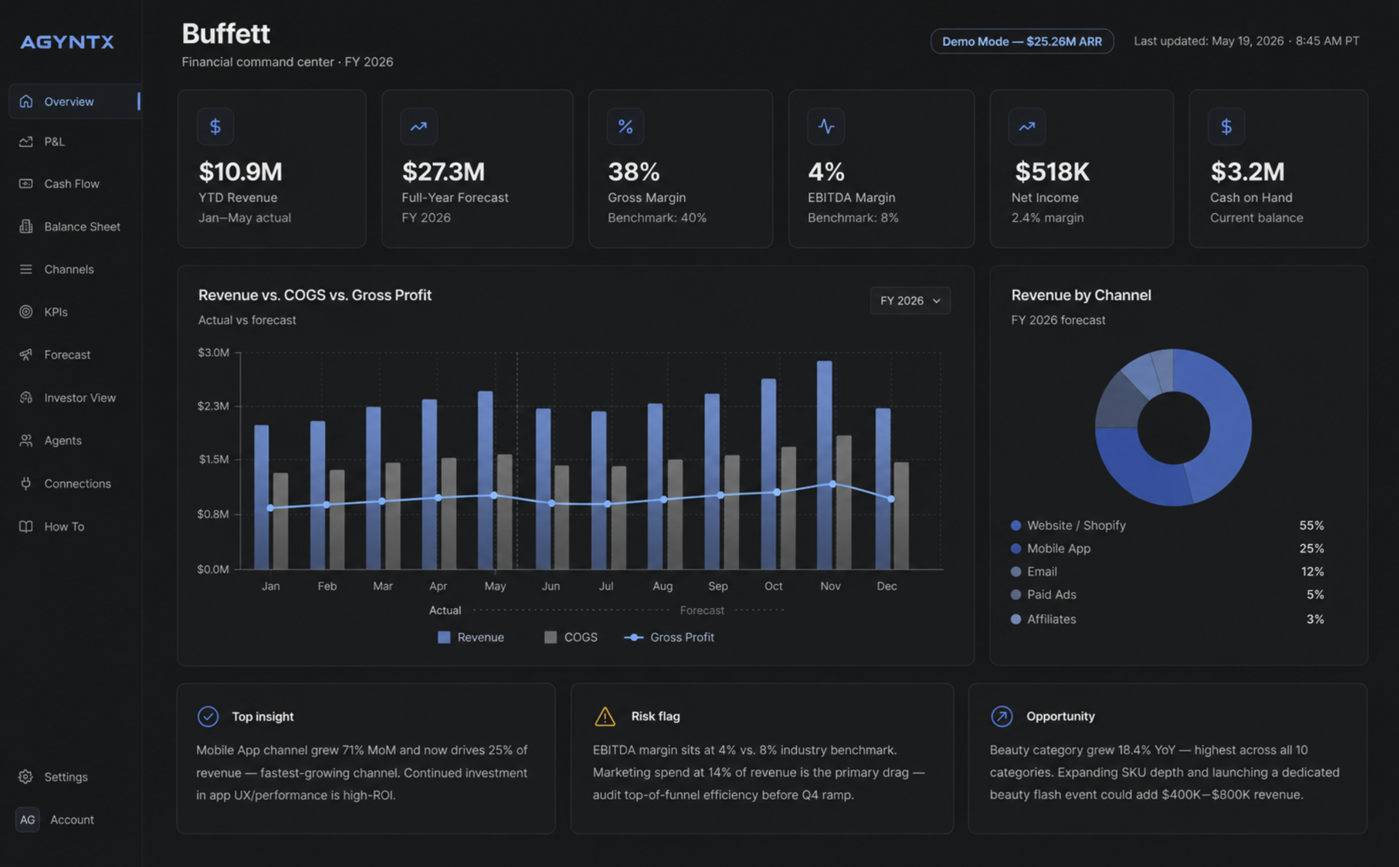Click the P&L chart icon
The width and height of the screenshot is (1399, 867).
pos(26,141)
